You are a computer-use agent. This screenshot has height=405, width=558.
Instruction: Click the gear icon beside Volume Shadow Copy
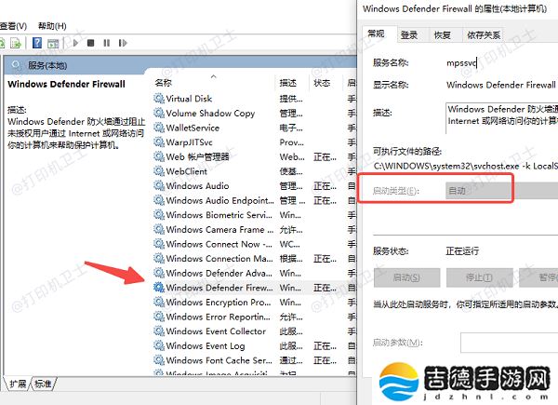pyautogui.click(x=159, y=113)
